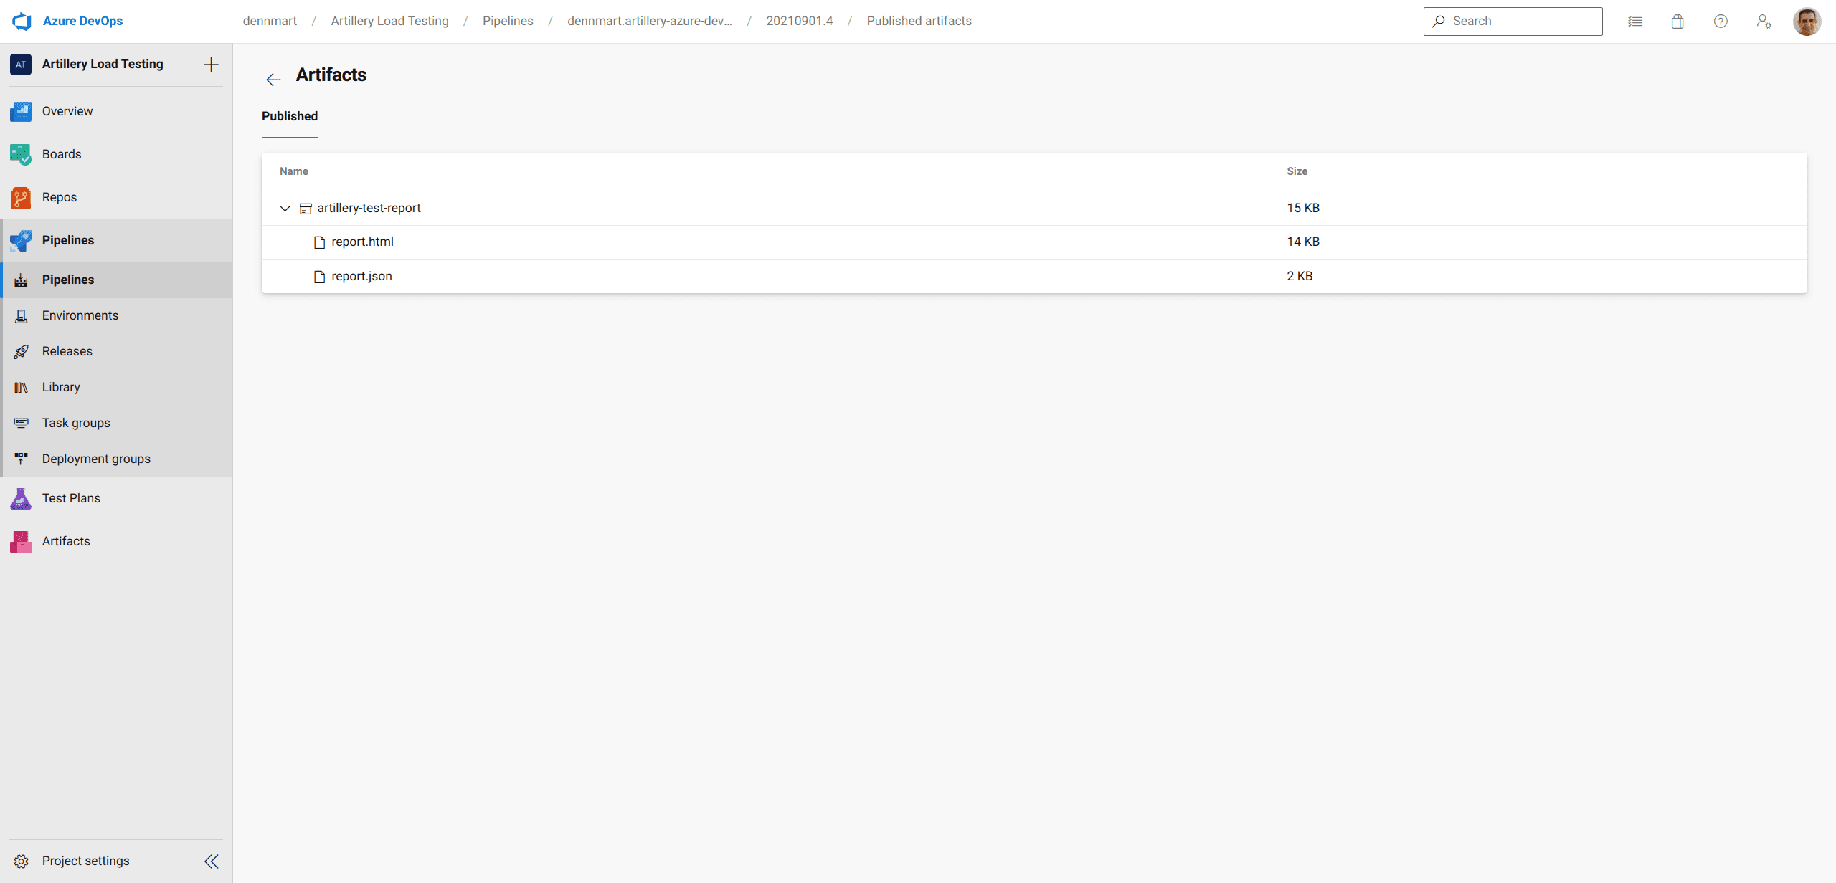Switch to the Published tab
Screen dimensions: 1836x883
[289, 116]
